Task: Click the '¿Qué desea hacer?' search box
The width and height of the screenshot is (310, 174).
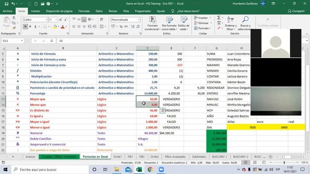Action: point(188,11)
